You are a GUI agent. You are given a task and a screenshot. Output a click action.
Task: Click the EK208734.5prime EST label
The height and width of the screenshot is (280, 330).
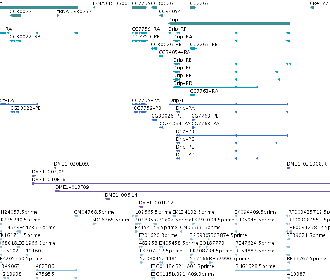coord(211,251)
